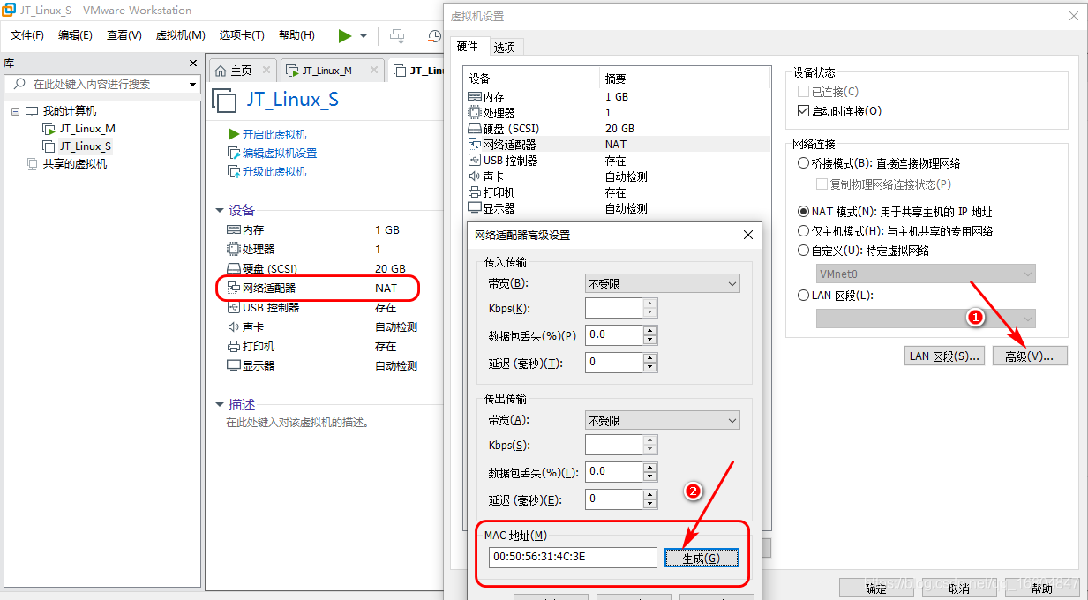Screen dimensions: 1088x600
Task: Open the 编辑(E) menu
Action: (75, 35)
